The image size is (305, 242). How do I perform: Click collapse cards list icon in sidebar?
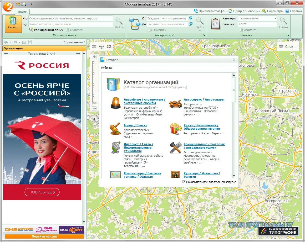click(24, 42)
